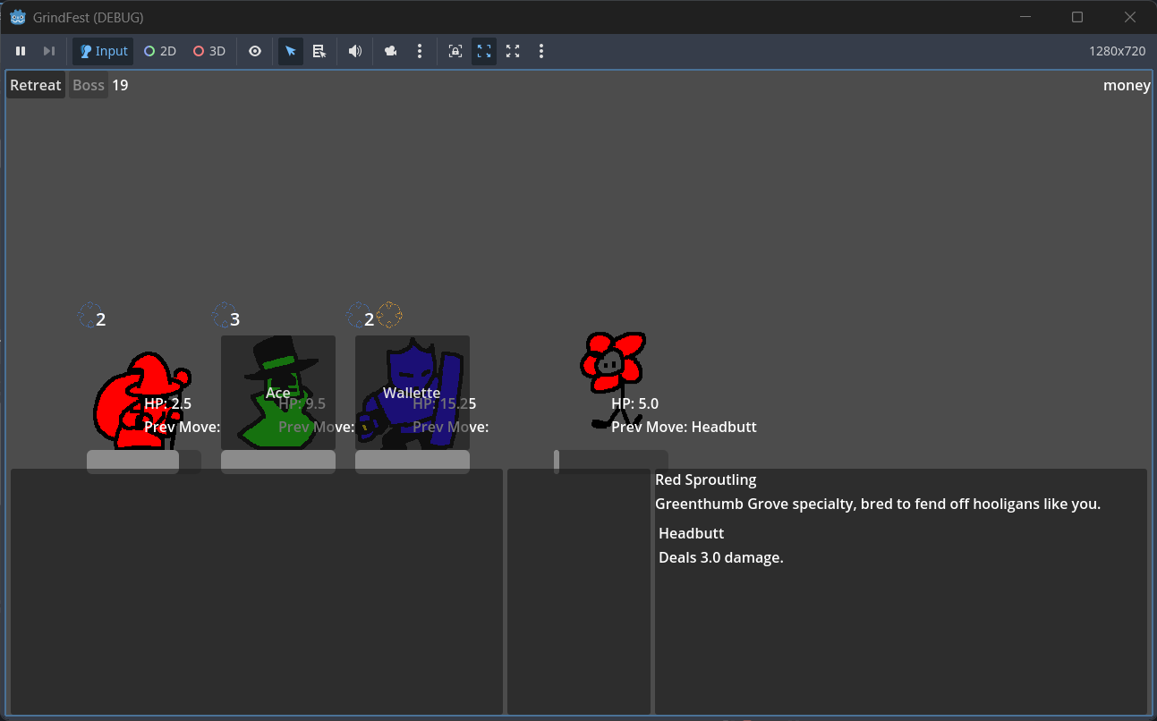Select the arrow pointer select tool
This screenshot has height=721, width=1157.
pos(291,51)
